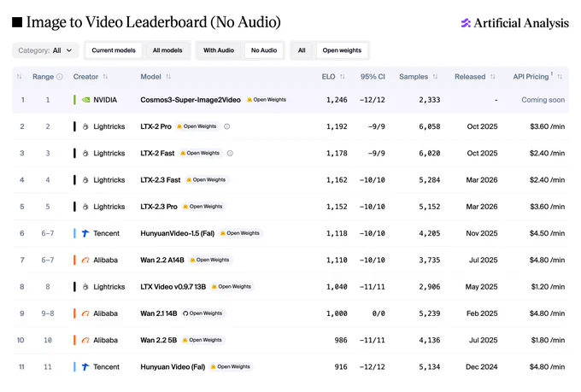Image resolution: width=581 pixels, height=392 pixels.
Task: Click the Artificial Analysis logo
Action: click(x=514, y=23)
